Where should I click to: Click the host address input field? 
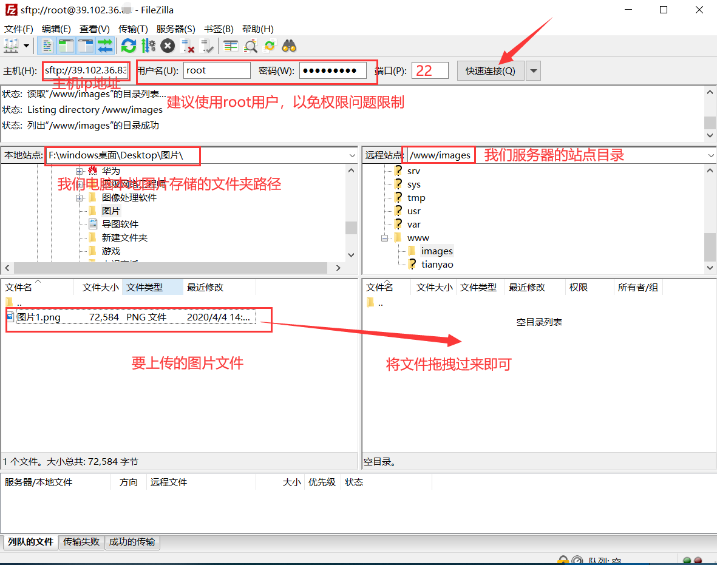(86, 70)
